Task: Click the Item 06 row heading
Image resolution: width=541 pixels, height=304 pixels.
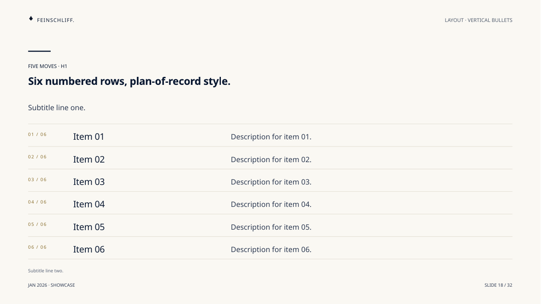Action: click(x=89, y=250)
